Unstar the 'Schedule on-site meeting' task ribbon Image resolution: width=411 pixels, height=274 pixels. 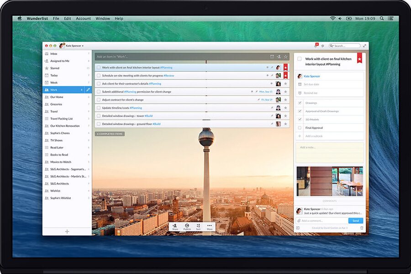[x=285, y=75]
